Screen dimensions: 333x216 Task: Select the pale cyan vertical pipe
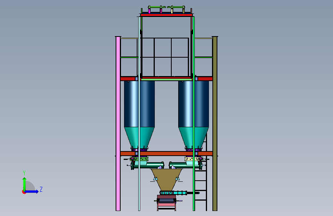pos(139,113)
